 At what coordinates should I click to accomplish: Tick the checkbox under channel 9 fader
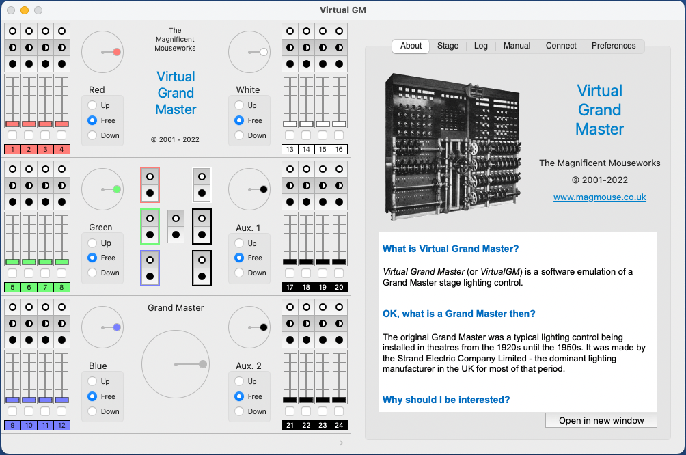(12, 411)
